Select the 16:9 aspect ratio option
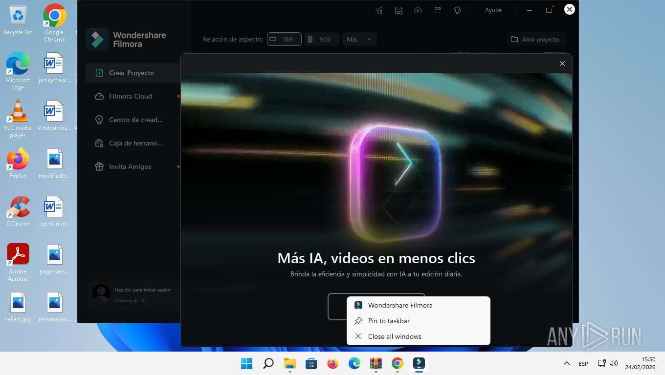 click(284, 39)
